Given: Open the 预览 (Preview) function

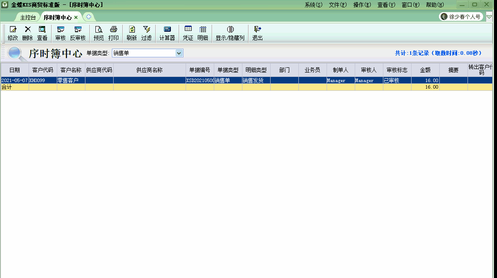Looking at the screenshot, I should tap(98, 33).
